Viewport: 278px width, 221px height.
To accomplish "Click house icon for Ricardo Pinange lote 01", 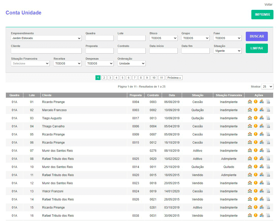I will 250,102.
